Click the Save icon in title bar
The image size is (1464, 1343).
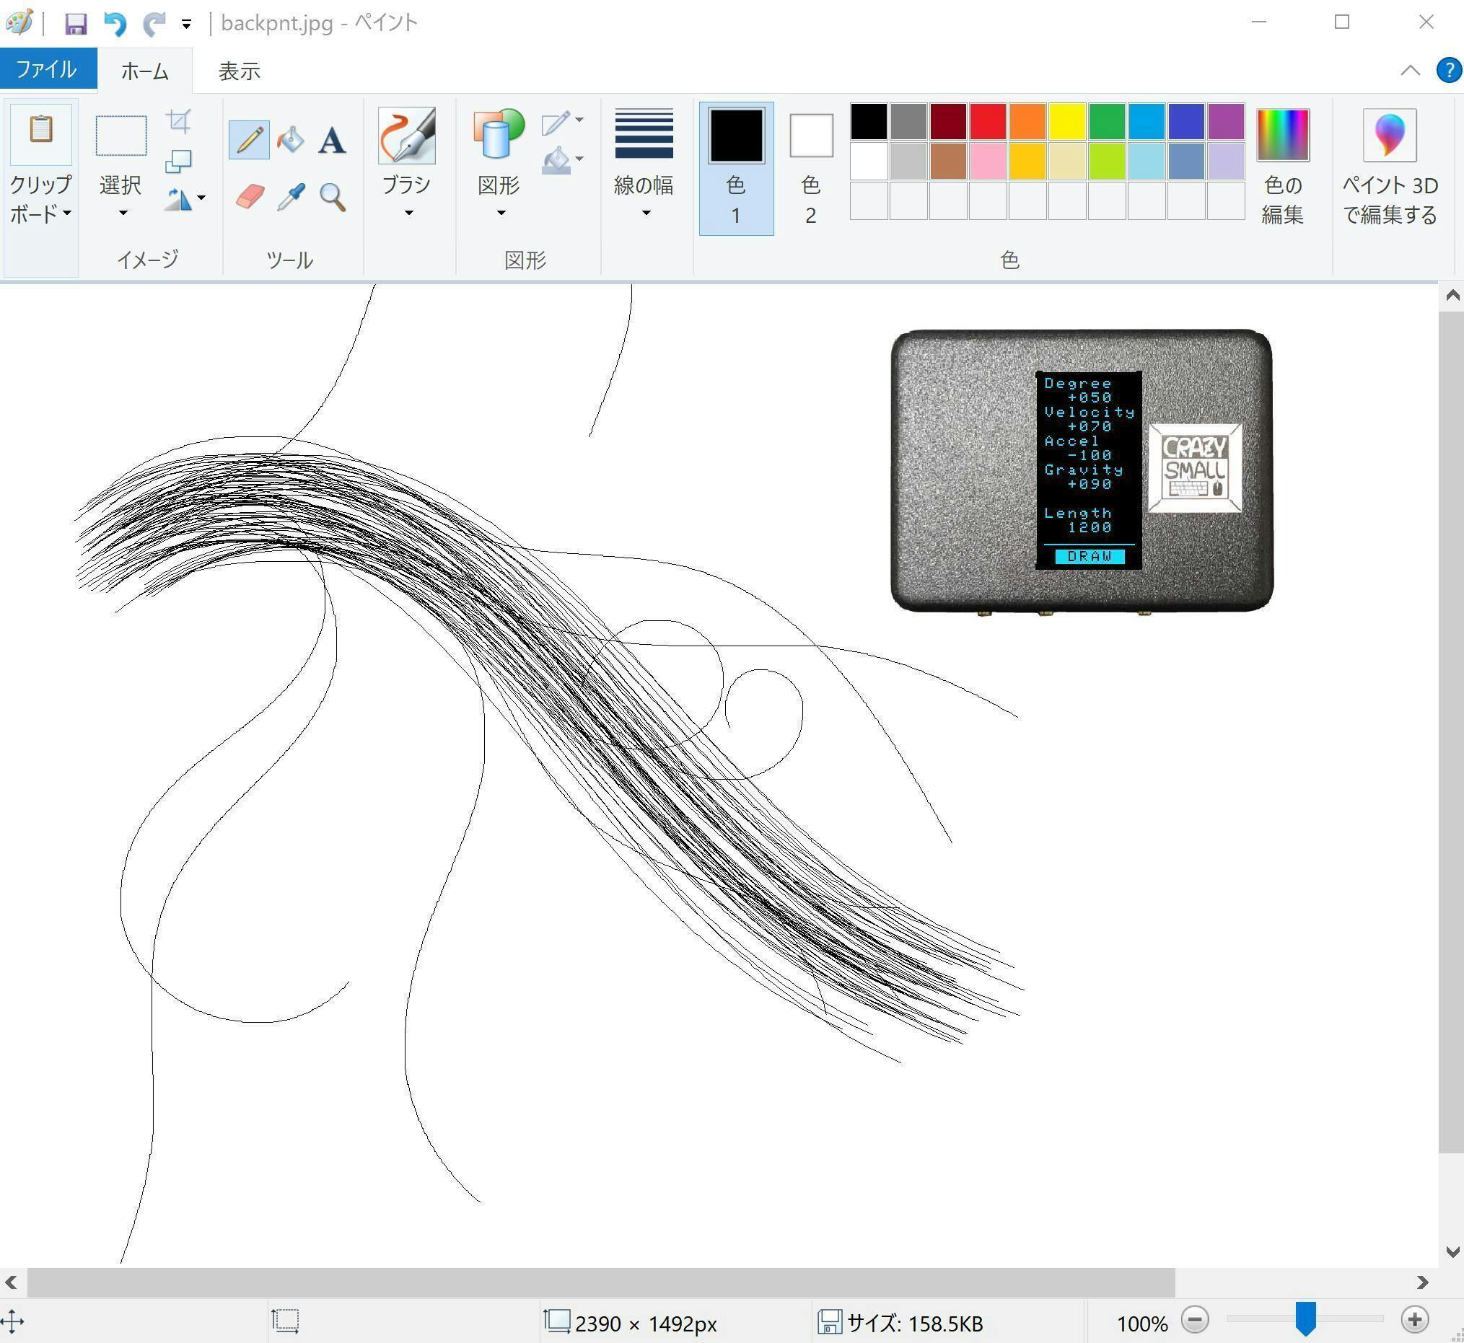[x=76, y=24]
